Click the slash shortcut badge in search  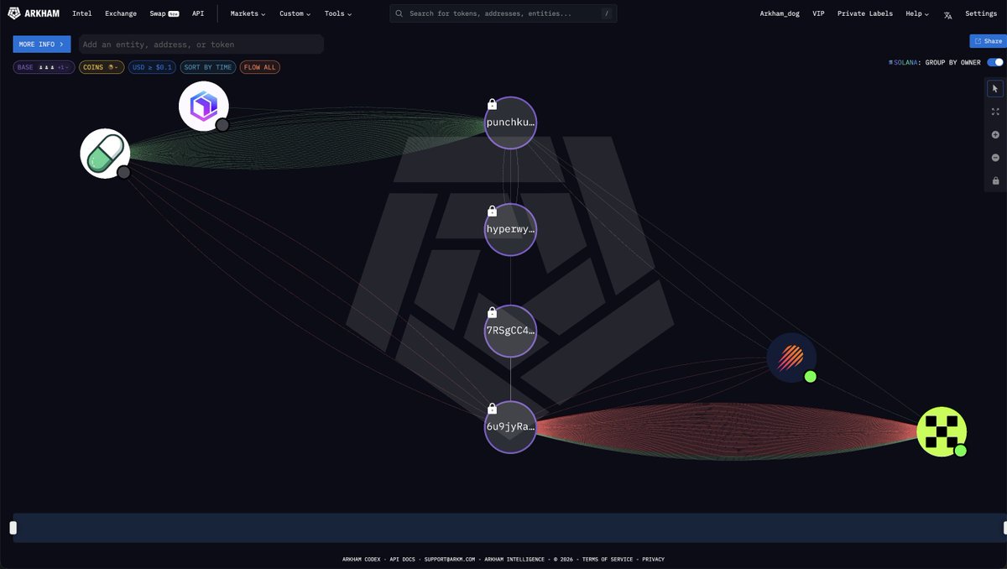pos(606,13)
